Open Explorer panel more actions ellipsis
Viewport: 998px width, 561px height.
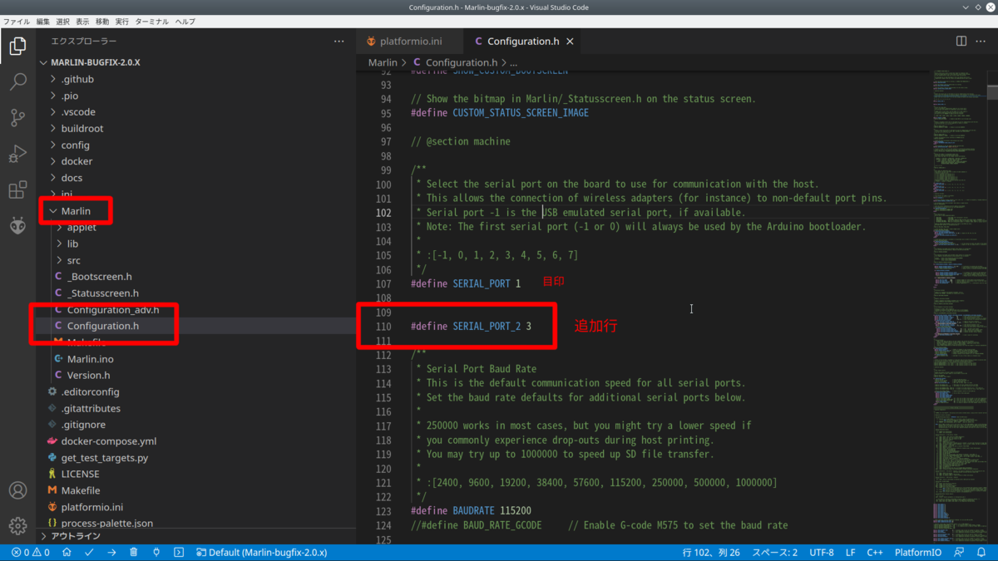pyautogui.click(x=338, y=41)
